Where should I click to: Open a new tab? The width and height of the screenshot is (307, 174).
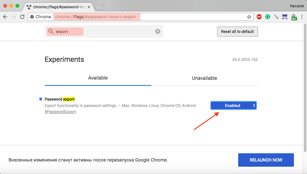pyautogui.click(x=99, y=7)
